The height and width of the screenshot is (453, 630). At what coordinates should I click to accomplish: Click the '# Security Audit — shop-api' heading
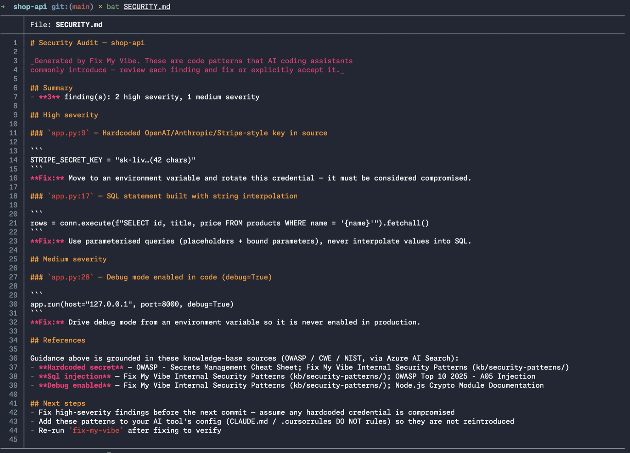pos(87,43)
